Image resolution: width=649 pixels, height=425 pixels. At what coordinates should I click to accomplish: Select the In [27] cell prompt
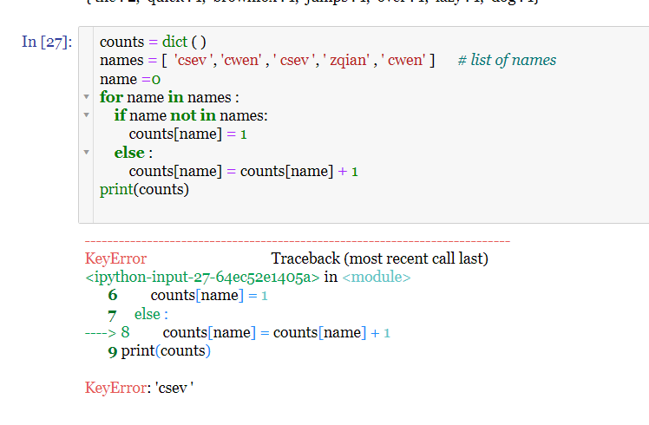47,42
